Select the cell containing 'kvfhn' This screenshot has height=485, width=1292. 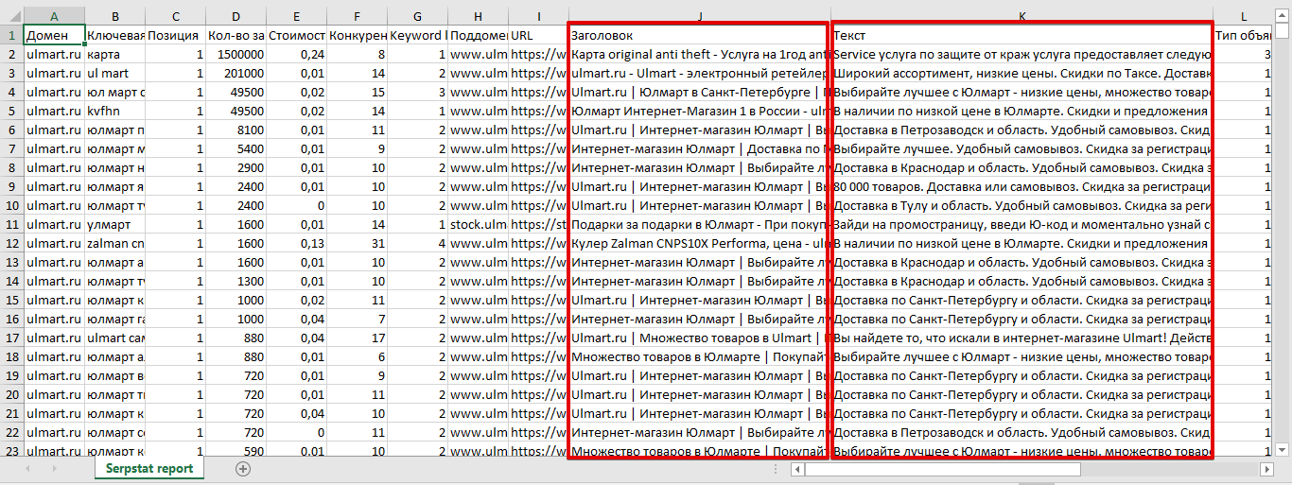click(114, 111)
